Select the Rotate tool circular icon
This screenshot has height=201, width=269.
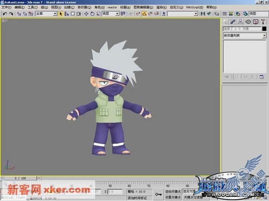coord(92,14)
